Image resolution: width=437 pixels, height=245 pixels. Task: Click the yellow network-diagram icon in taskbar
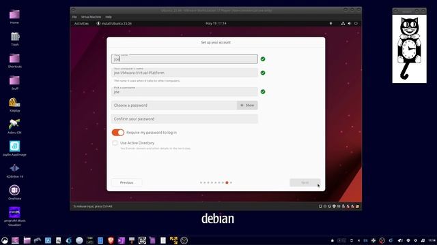173,240
